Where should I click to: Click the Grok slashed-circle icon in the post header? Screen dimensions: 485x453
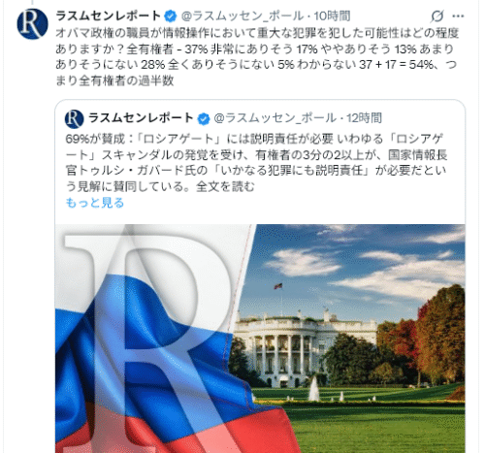click(436, 16)
